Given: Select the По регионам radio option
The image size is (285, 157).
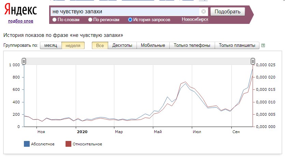Looking at the screenshot, I should click(x=90, y=20).
